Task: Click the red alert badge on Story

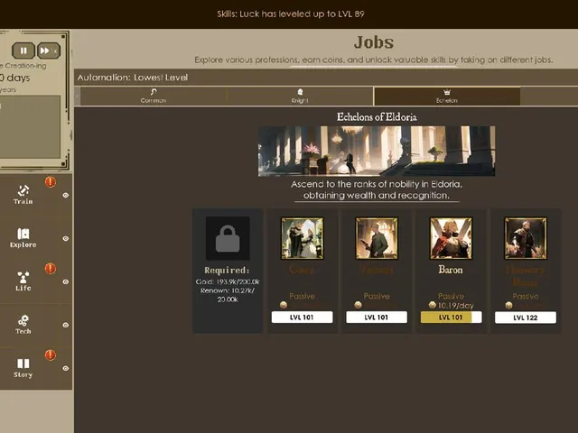Action: [51, 355]
